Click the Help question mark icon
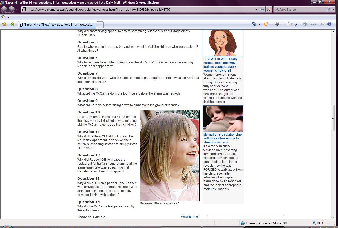Screen dimensions: 338x228 pyautogui.click(x=329, y=24)
